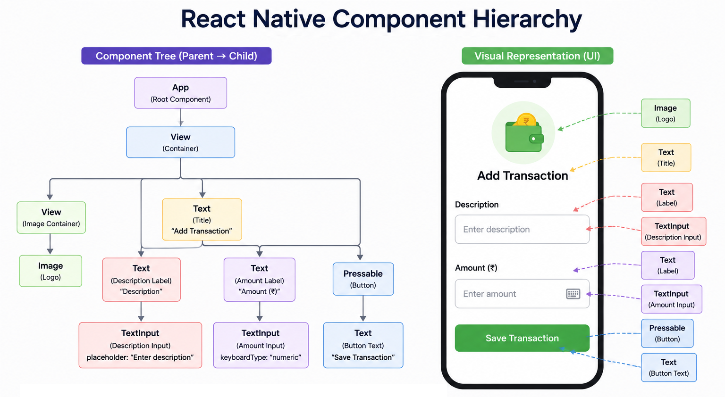Click the "React Native Component Hierarchy" main title
Screen dimensions: 725x397
tap(381, 19)
